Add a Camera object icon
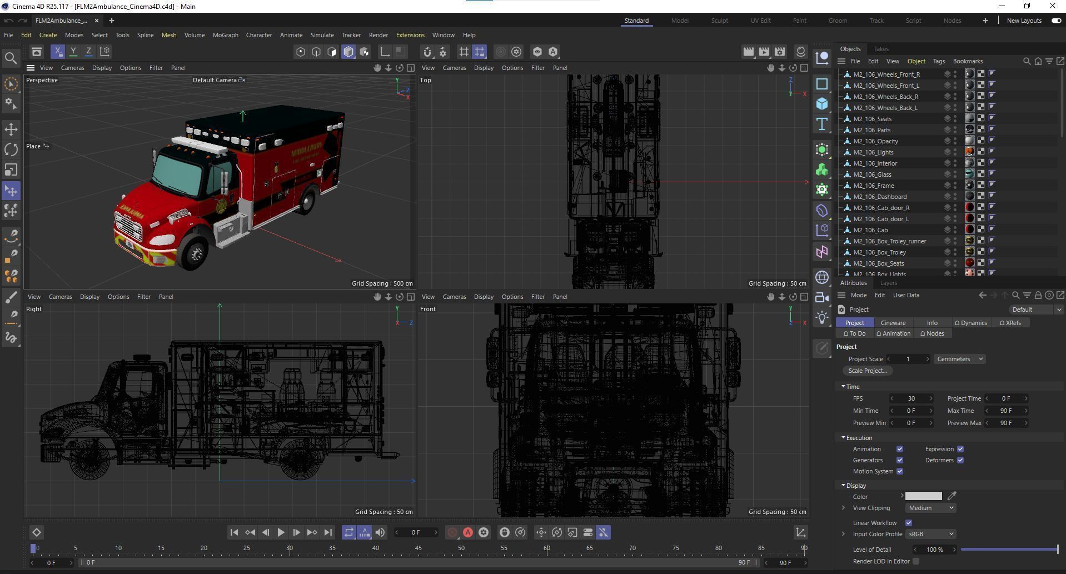 (822, 297)
